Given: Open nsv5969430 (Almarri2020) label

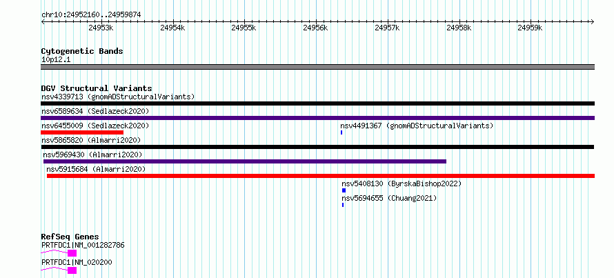Looking at the screenshot, I should [92, 155].
